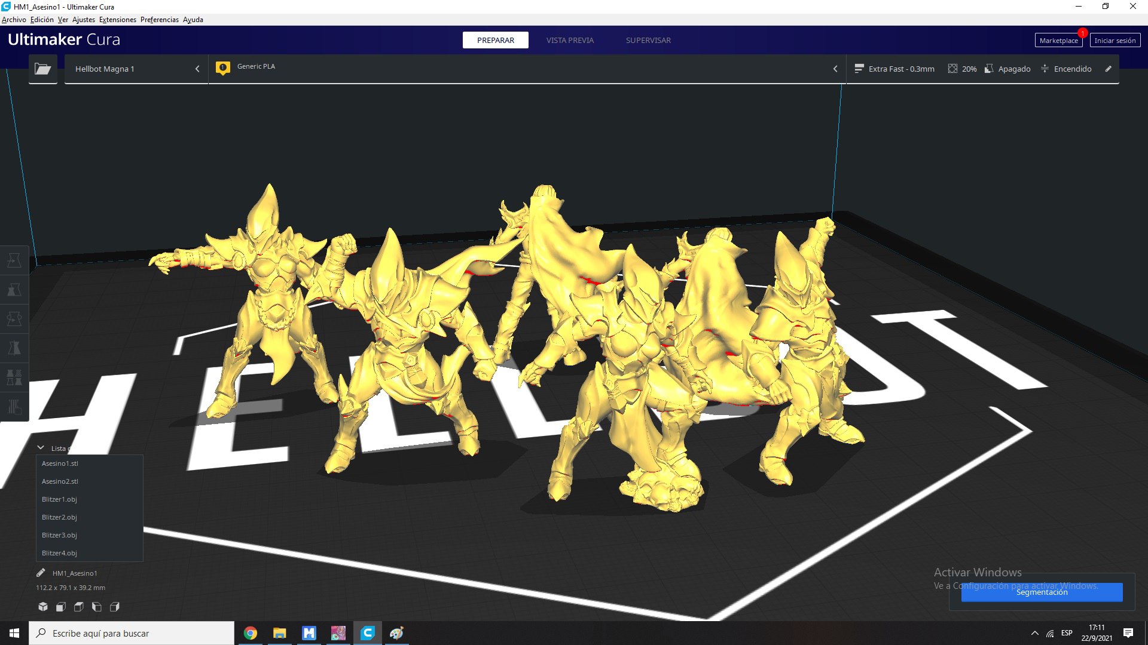
Task: Switch to front view camera icon
Action: [61, 607]
